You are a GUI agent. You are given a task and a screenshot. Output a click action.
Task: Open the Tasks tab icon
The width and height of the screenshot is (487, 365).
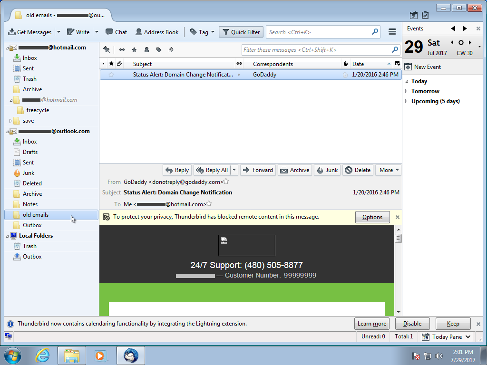(425, 15)
